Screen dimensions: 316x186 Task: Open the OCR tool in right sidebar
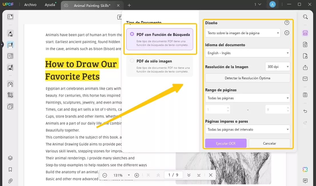click(x=305, y=33)
